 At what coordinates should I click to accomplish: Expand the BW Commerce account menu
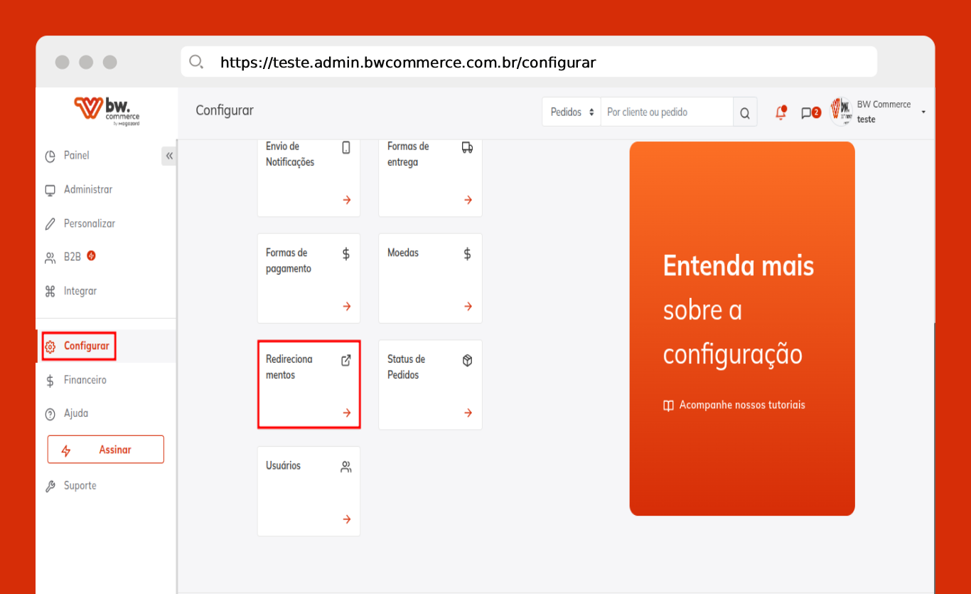(x=923, y=112)
